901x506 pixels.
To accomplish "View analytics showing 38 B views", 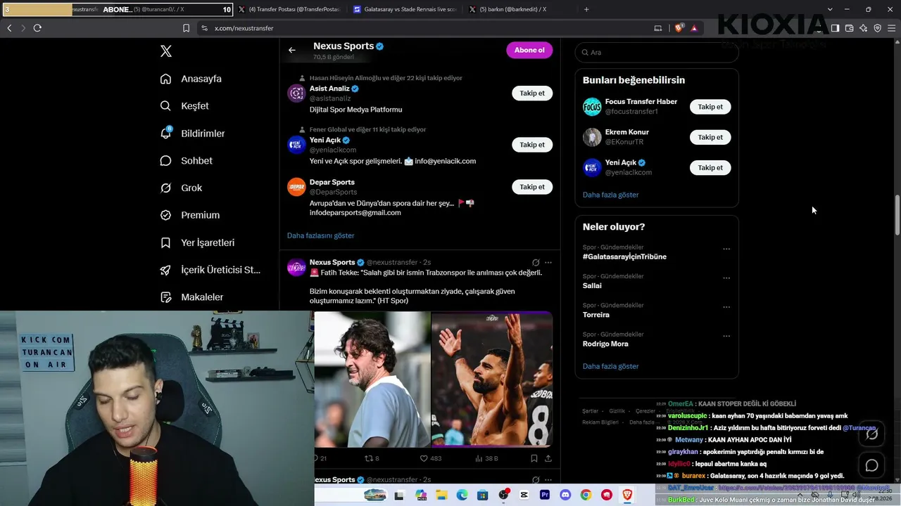I will pyautogui.click(x=486, y=458).
